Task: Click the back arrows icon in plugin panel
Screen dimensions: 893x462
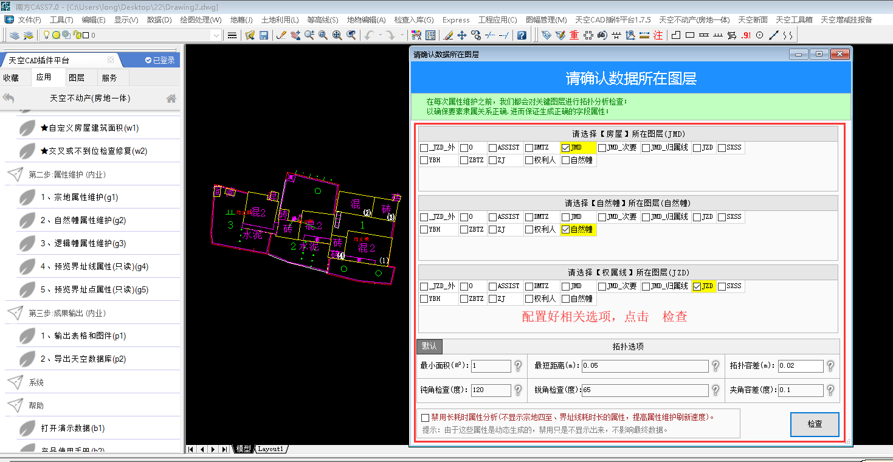Action: tap(9, 98)
